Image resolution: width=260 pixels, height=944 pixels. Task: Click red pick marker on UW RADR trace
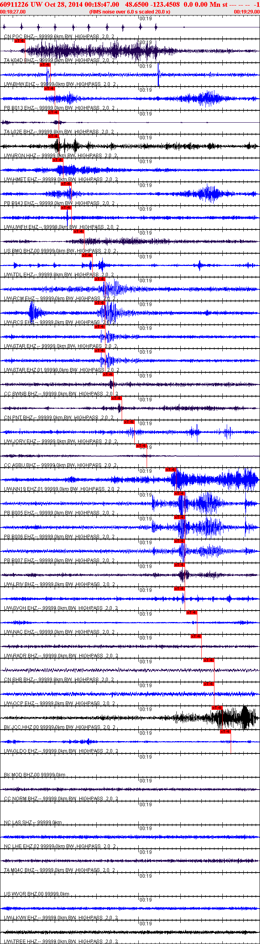pos(196,636)
